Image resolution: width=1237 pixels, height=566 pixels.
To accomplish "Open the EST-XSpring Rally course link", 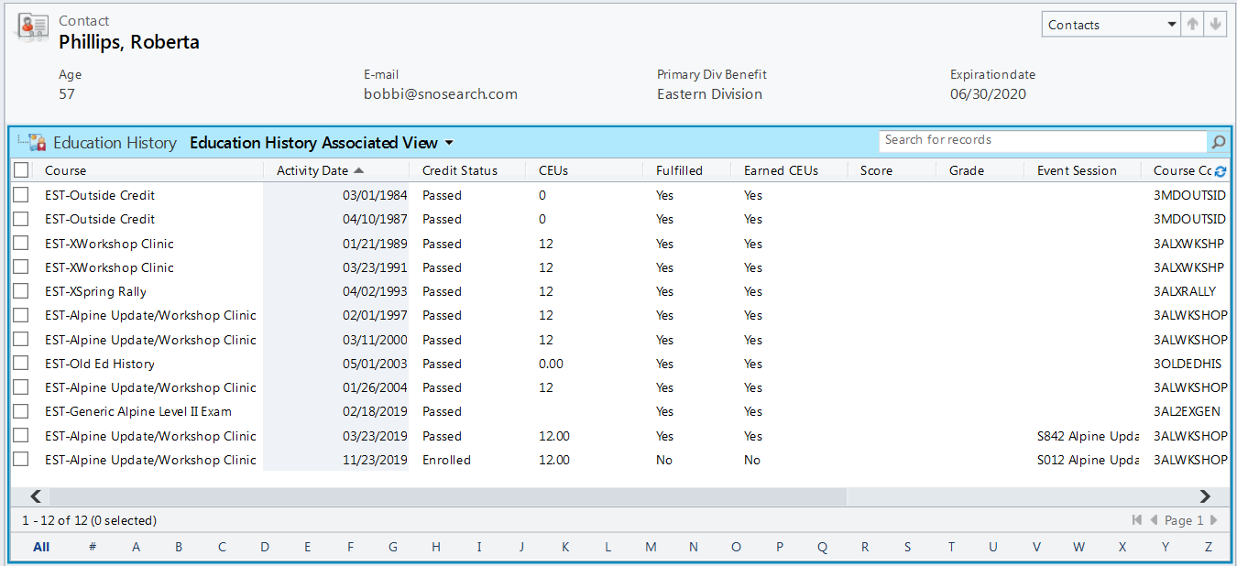I will [95, 291].
